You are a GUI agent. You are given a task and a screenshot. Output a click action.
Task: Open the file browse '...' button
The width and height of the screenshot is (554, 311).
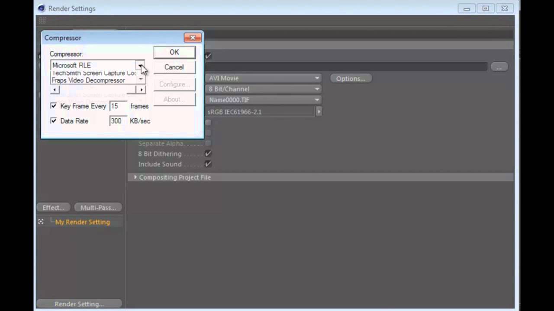click(x=499, y=67)
